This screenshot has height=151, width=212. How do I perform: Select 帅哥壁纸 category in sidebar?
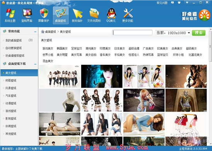pos(11,80)
